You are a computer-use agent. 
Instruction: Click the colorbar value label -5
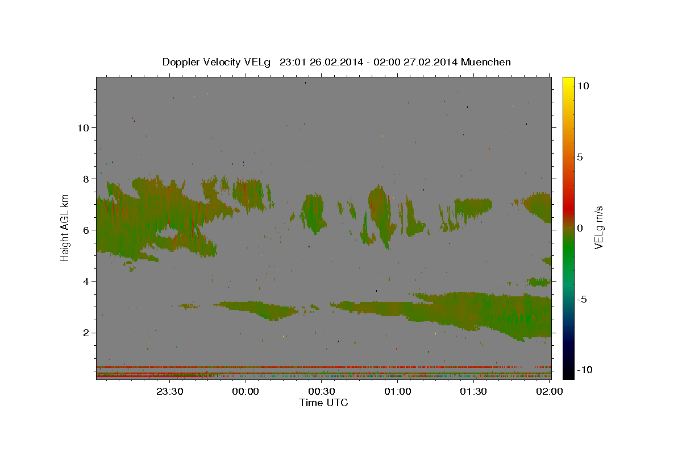(582, 299)
